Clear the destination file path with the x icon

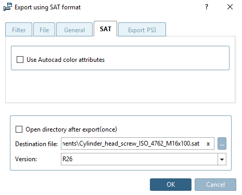point(208,144)
